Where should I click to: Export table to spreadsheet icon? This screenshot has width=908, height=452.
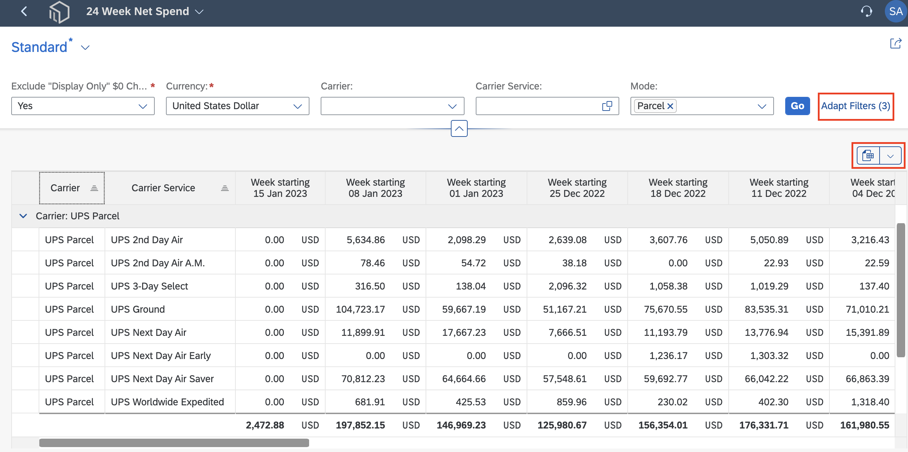868,155
